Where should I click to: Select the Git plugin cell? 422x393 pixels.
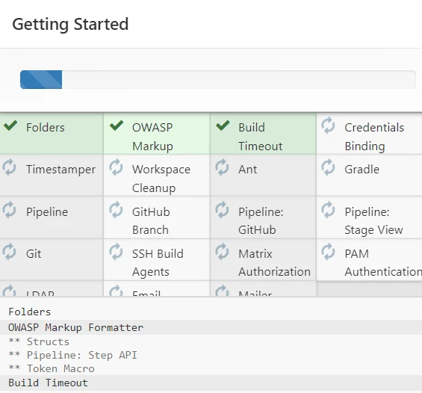[52, 259]
